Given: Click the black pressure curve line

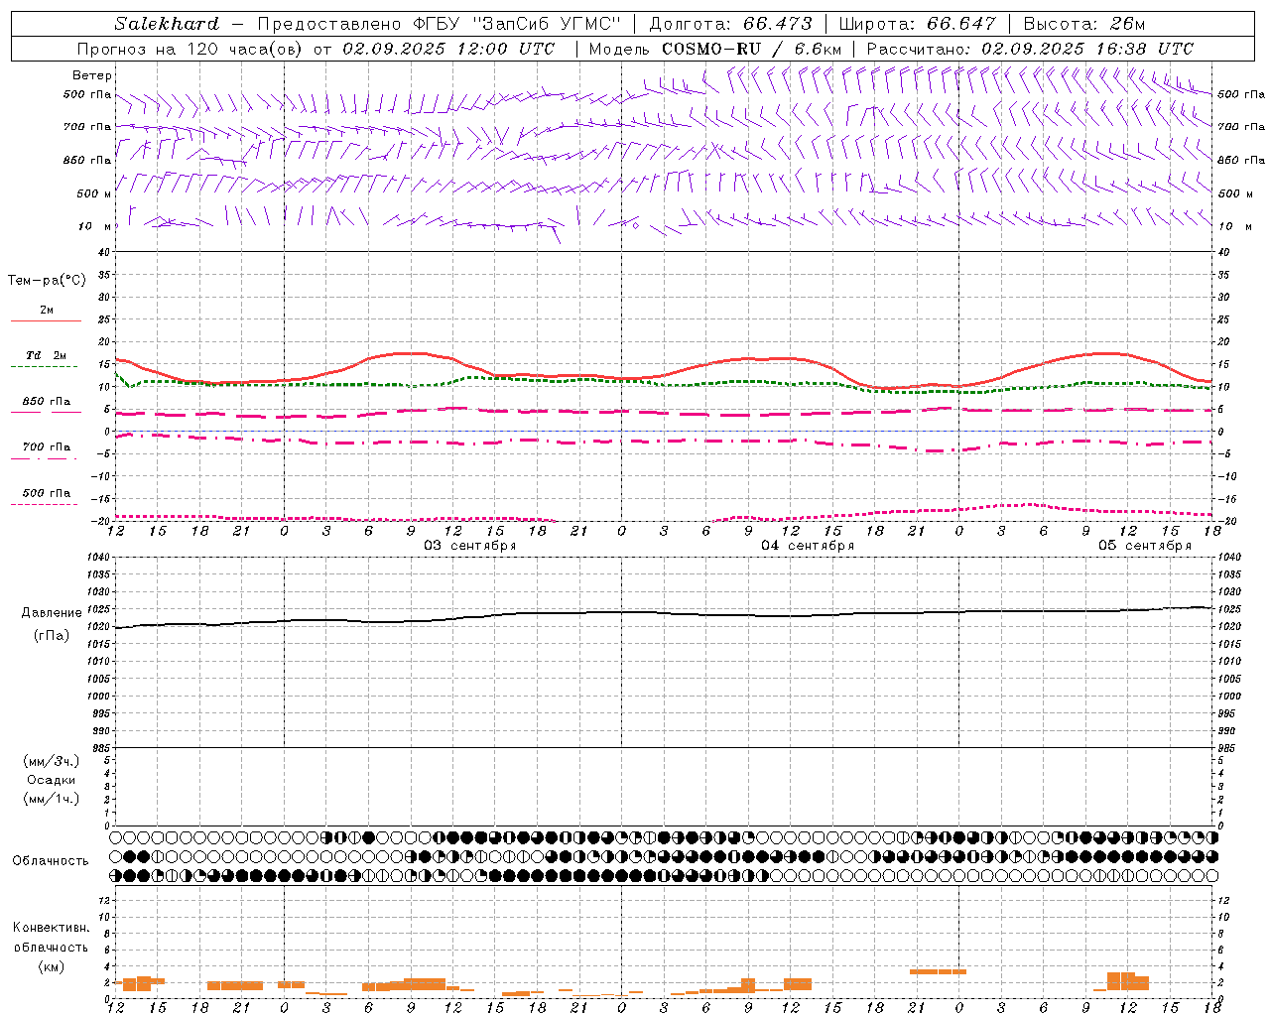Looking at the screenshot, I should click(663, 614).
